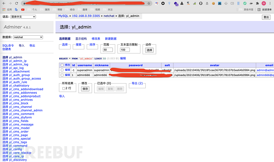Click the 文本显示限制 field showing 100
274x162 pixels.
click(x=125, y=50)
